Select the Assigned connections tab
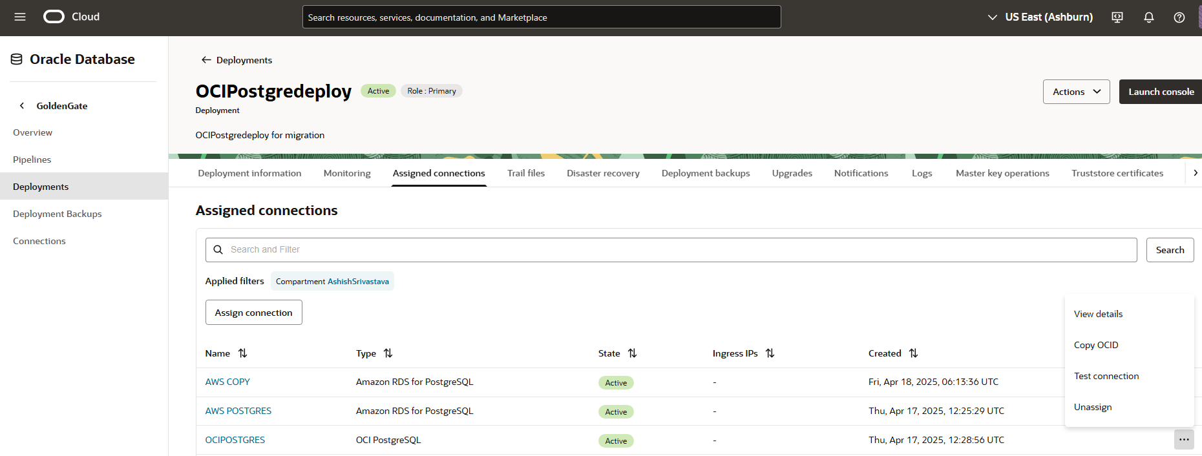 click(x=439, y=173)
